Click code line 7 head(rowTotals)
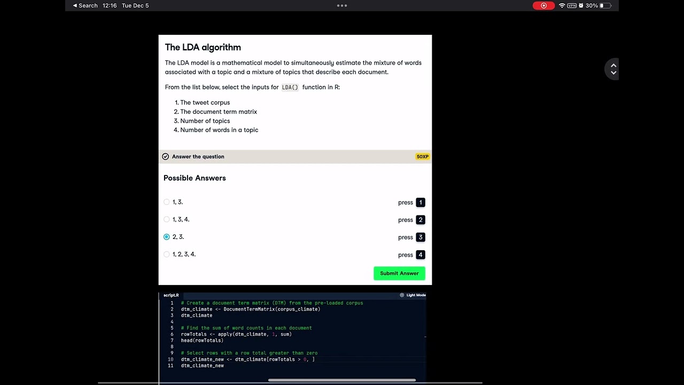 point(202,341)
